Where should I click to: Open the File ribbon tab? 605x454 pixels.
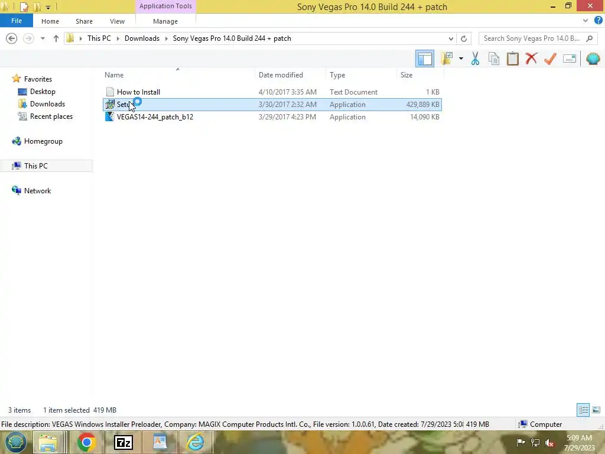coord(16,21)
